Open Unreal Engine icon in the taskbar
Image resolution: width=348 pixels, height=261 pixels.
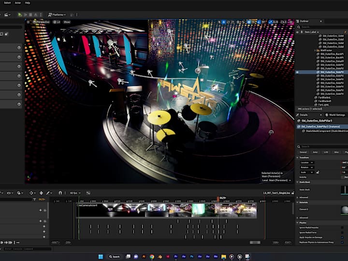(x=239, y=257)
